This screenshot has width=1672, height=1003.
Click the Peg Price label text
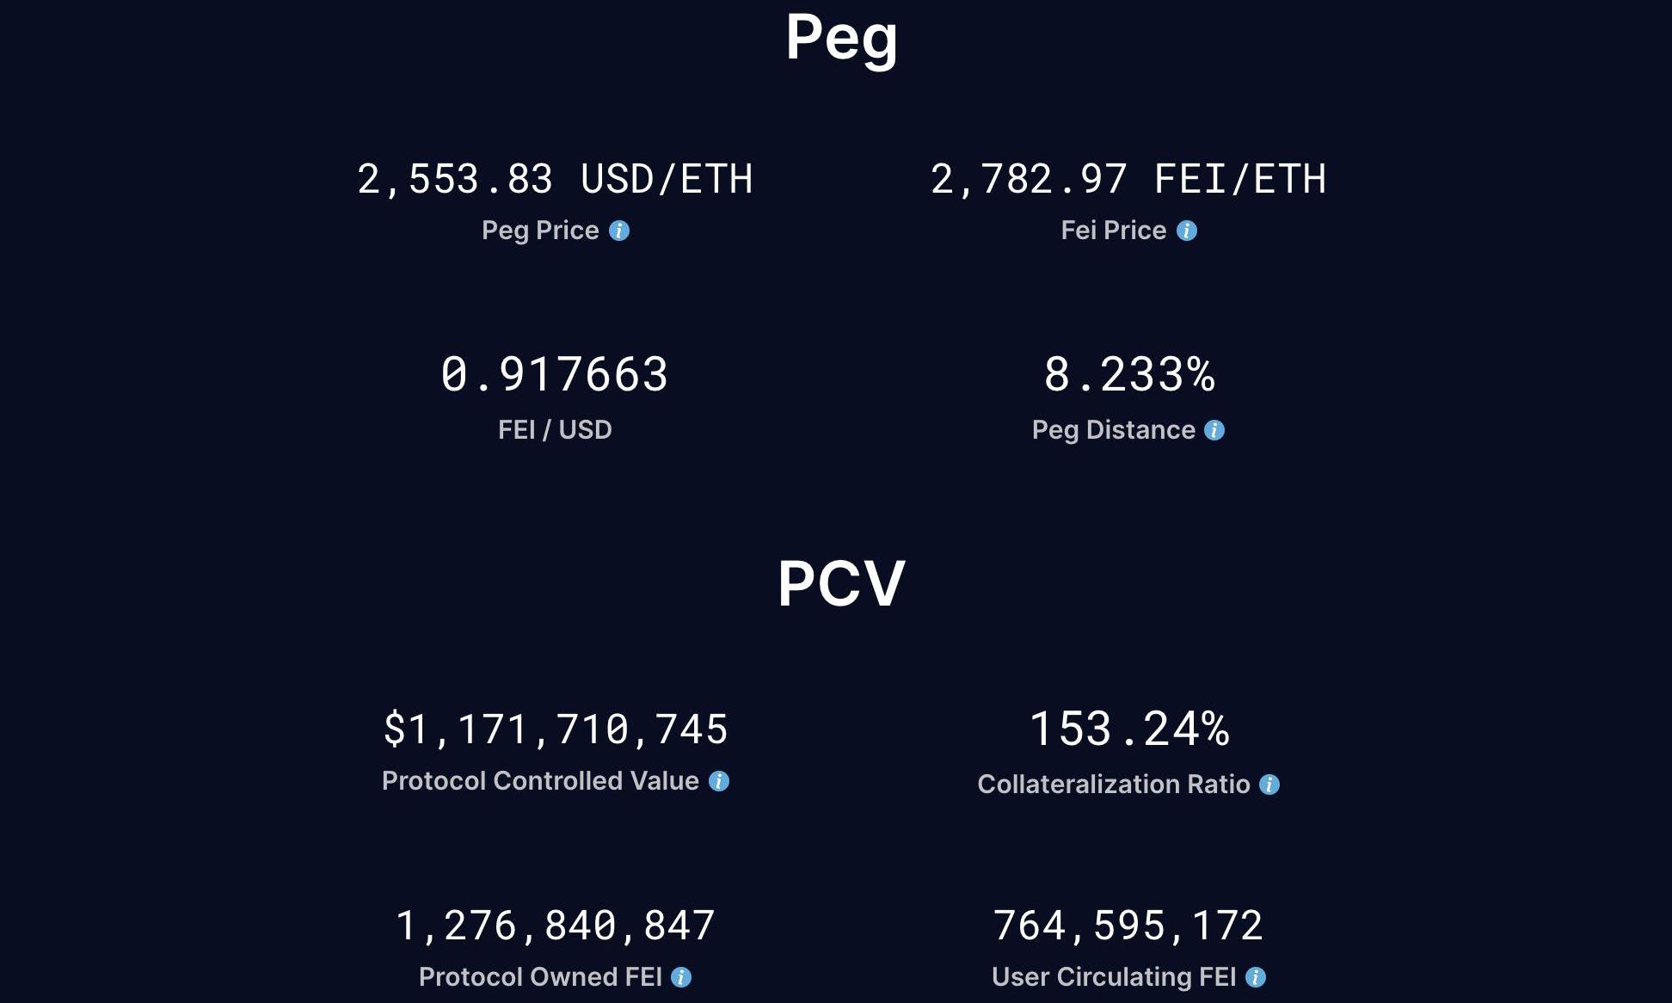(540, 231)
